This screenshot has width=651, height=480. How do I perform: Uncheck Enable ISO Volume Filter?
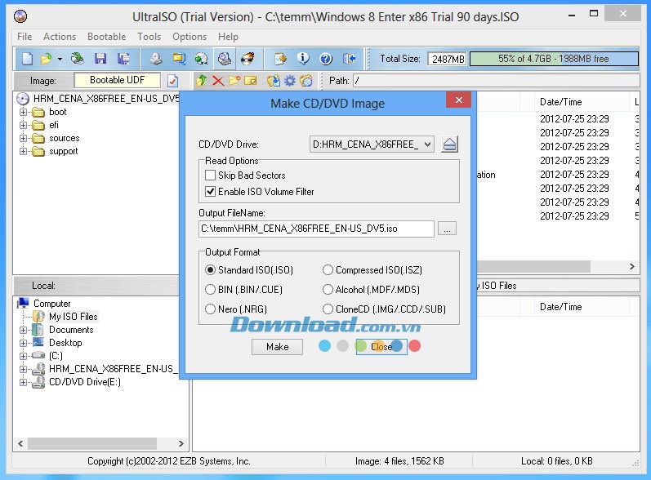(211, 192)
